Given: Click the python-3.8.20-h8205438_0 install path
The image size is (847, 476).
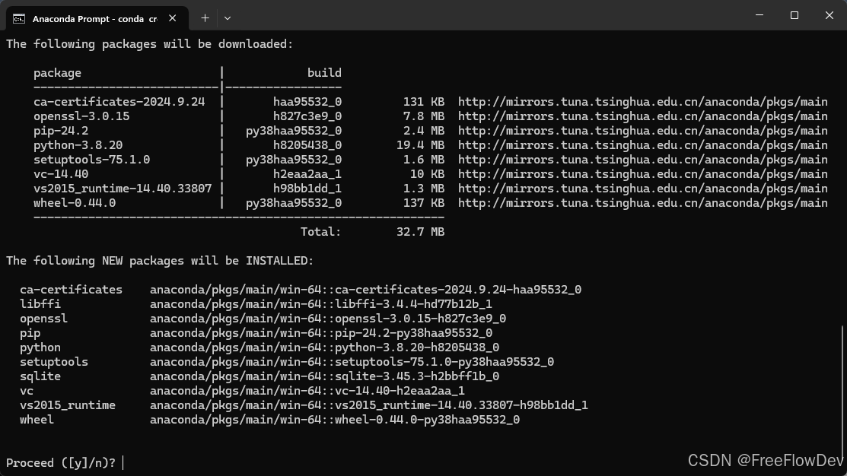Looking at the screenshot, I should (325, 347).
